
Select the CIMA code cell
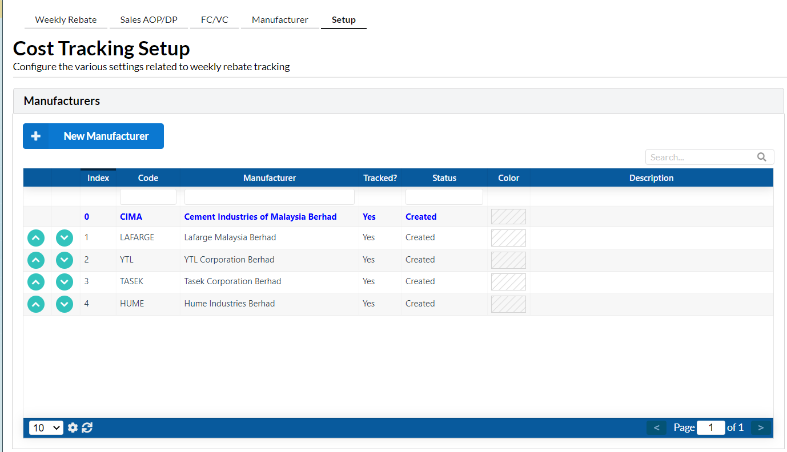[x=148, y=217]
